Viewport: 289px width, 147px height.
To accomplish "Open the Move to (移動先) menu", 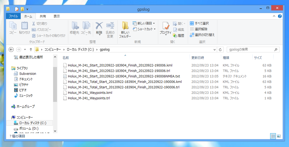I will pyautogui.click(x=74, y=28).
